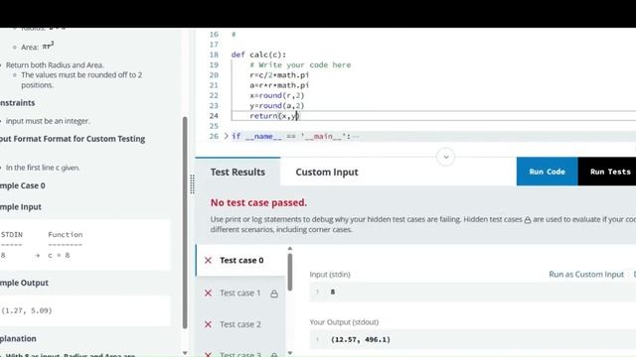The height and width of the screenshot is (357, 636).
Task: Switch to the Test Results tab
Action: [x=238, y=172]
